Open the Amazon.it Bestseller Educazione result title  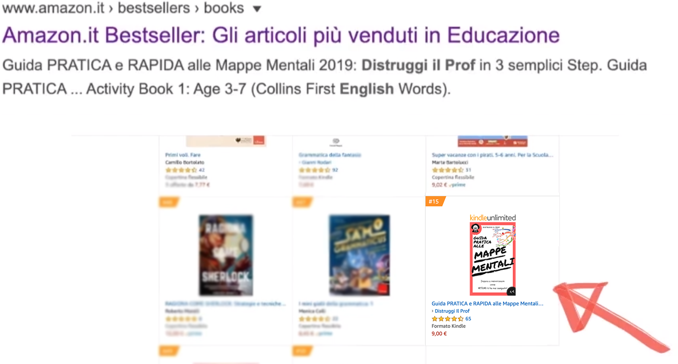pos(281,35)
